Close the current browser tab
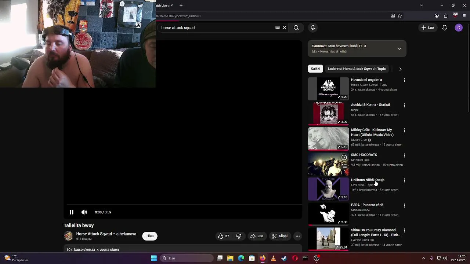The image size is (470, 264). pyautogui.click(x=171, y=5)
